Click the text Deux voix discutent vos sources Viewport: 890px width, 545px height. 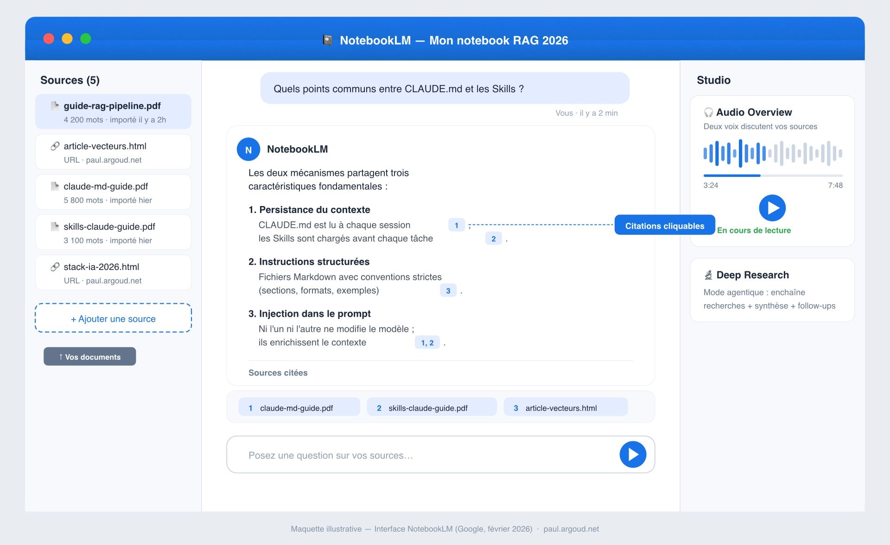tap(760, 126)
